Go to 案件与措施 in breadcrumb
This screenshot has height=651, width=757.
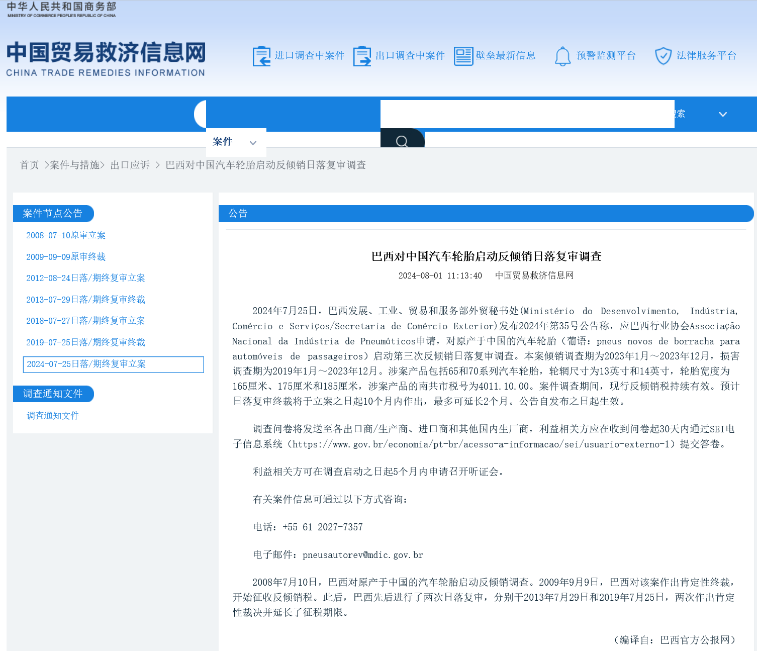point(75,165)
